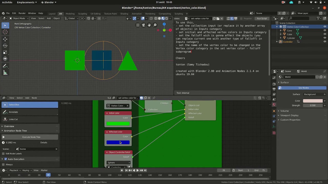Click the pan view hand icon
The width and height of the screenshot is (328, 184).
pyautogui.click(x=149, y=25)
